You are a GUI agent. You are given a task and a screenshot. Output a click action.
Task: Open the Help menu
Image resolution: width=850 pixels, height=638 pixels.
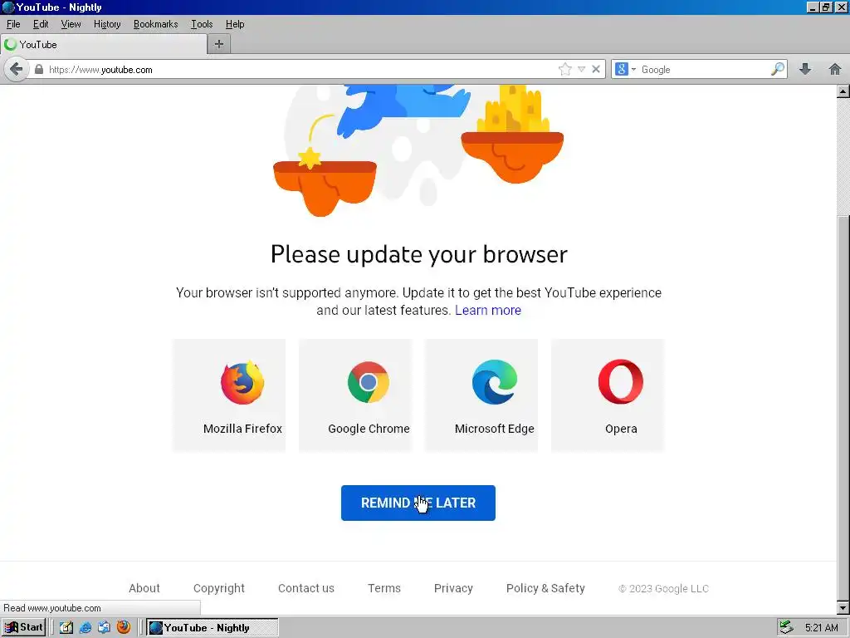[235, 24]
